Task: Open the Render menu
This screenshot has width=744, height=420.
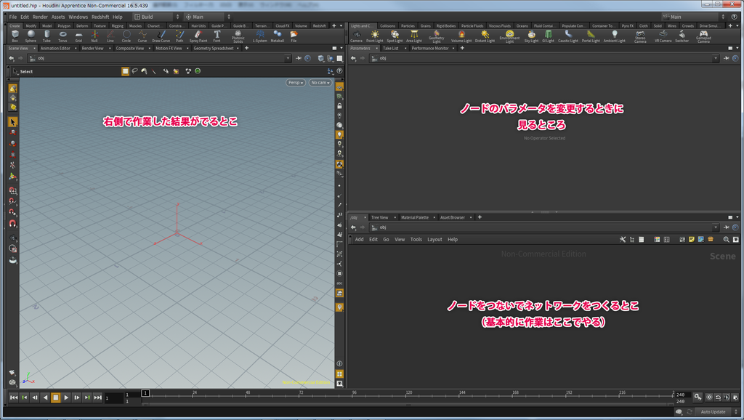Action: (x=40, y=17)
